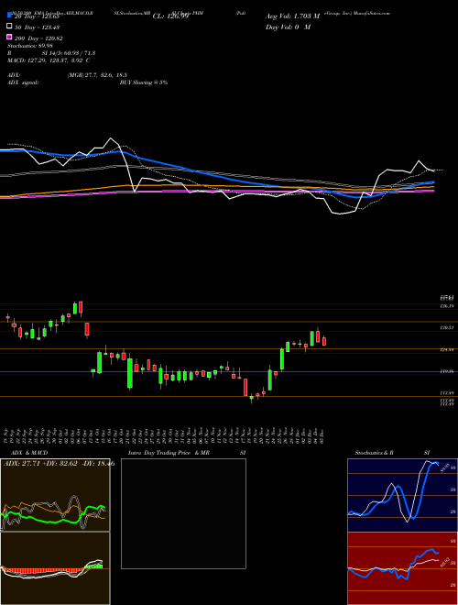Screen dimensions: 458x605
Task: Click the magenta 200 Day EMA legend swatch
Action: (10, 37)
